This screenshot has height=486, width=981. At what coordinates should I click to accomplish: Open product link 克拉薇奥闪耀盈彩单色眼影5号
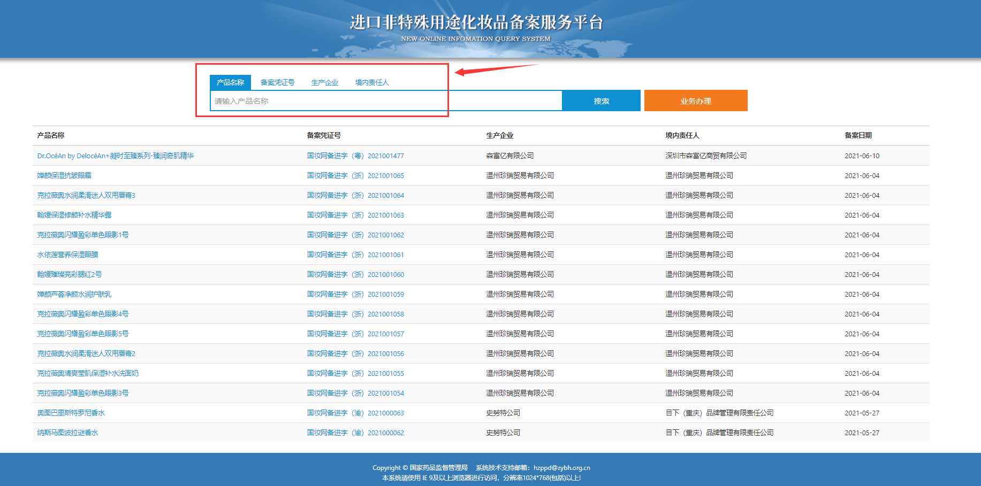coord(83,334)
